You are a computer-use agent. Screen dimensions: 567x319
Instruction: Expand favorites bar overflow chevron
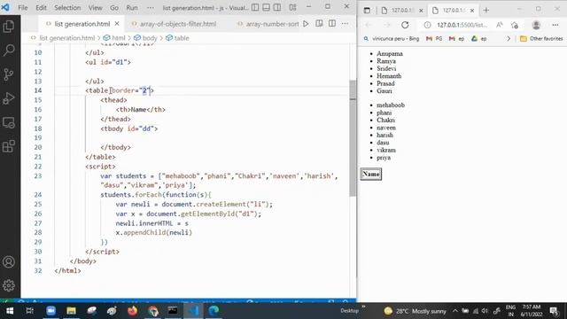(x=509, y=38)
